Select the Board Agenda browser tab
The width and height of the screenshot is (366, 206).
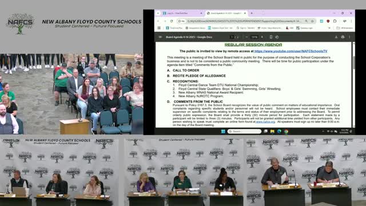(x=226, y=13)
